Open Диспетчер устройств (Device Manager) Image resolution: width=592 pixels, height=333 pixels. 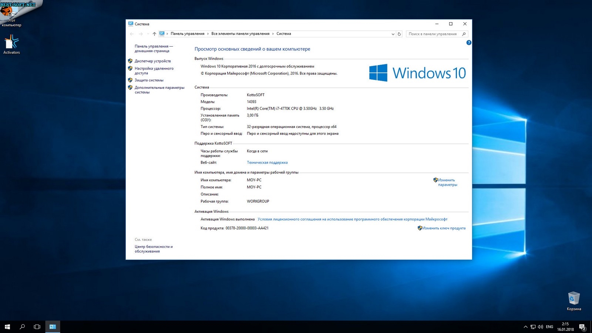pyautogui.click(x=153, y=61)
